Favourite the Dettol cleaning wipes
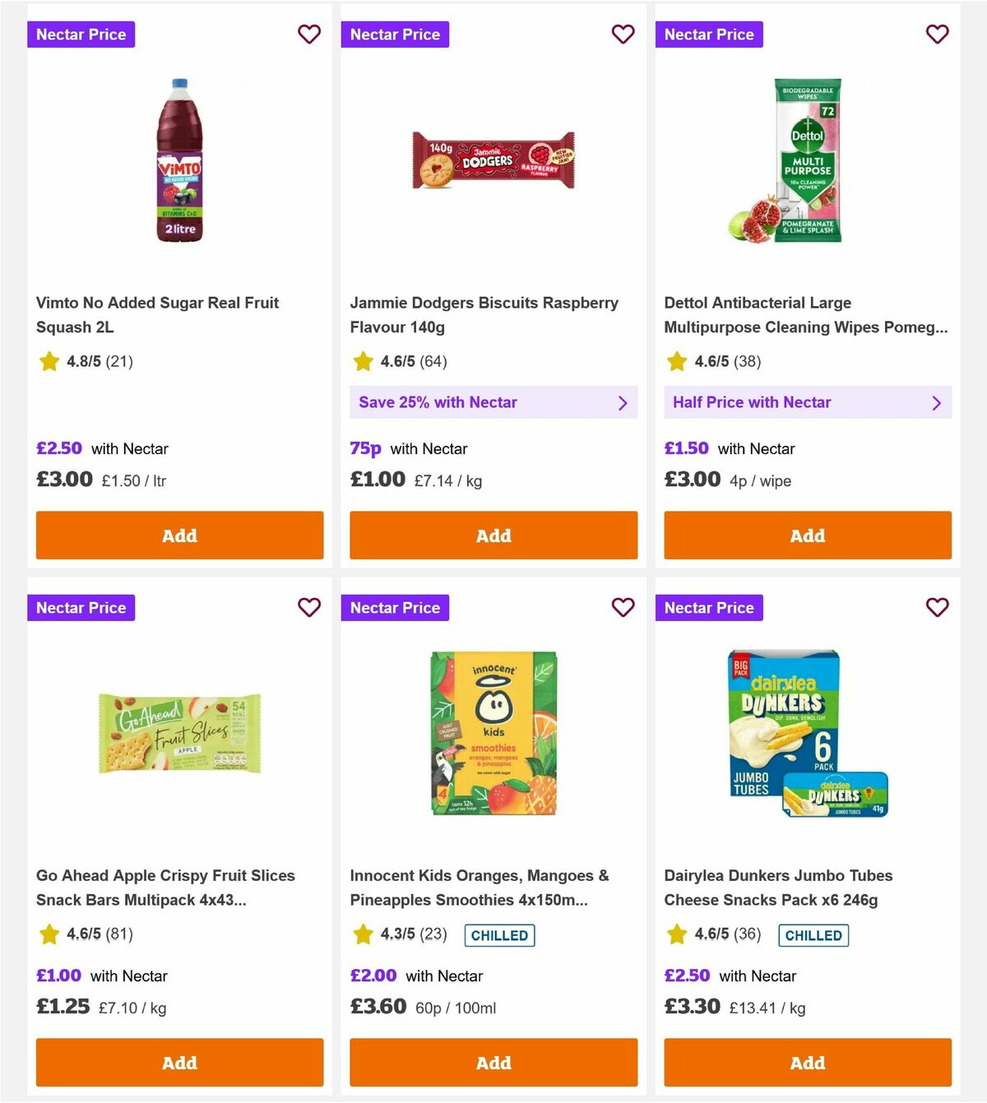 coord(938,35)
